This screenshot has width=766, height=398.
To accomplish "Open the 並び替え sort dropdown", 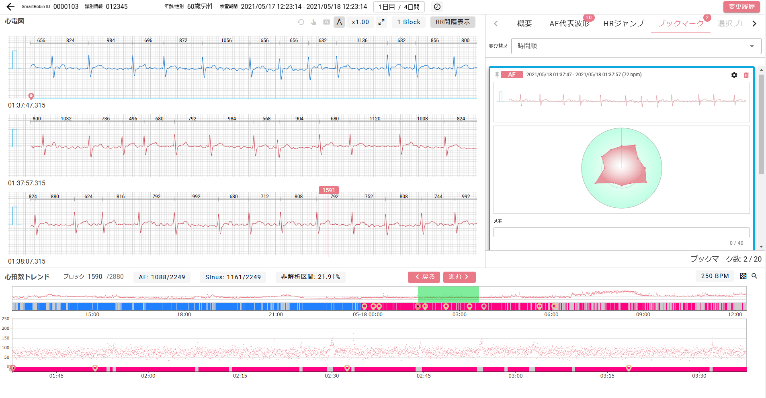I will tap(636, 46).
